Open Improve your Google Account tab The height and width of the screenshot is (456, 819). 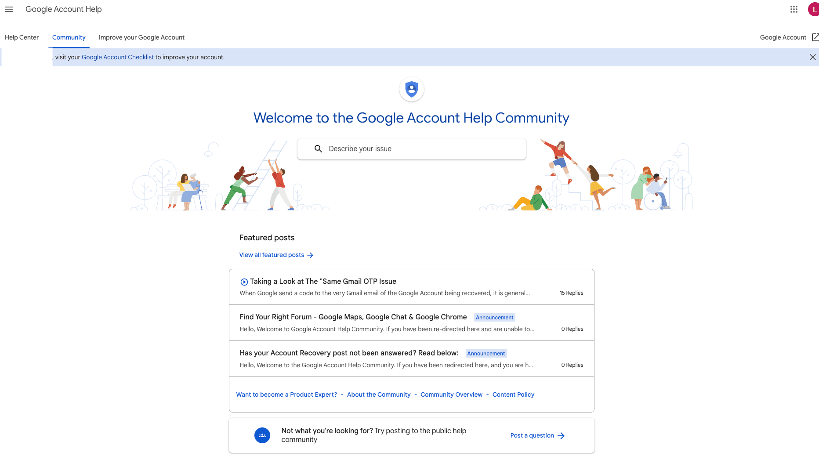[141, 37]
